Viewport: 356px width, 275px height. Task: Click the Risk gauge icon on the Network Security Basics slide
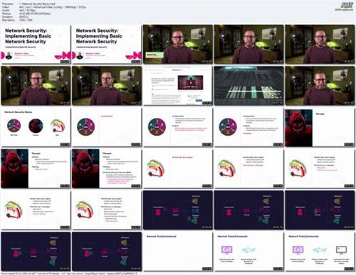tap(58, 126)
